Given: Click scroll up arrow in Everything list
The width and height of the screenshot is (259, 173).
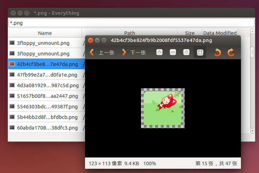Looking at the screenshot, I should click(252, 31).
